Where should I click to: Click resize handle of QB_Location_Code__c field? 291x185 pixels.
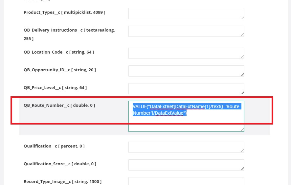tap(242, 57)
